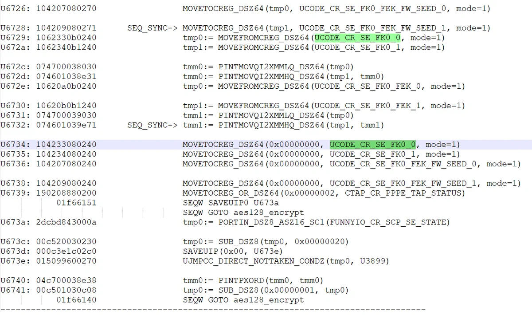Click address label U6728
Screen dimensions: 532x315
click(16, 28)
